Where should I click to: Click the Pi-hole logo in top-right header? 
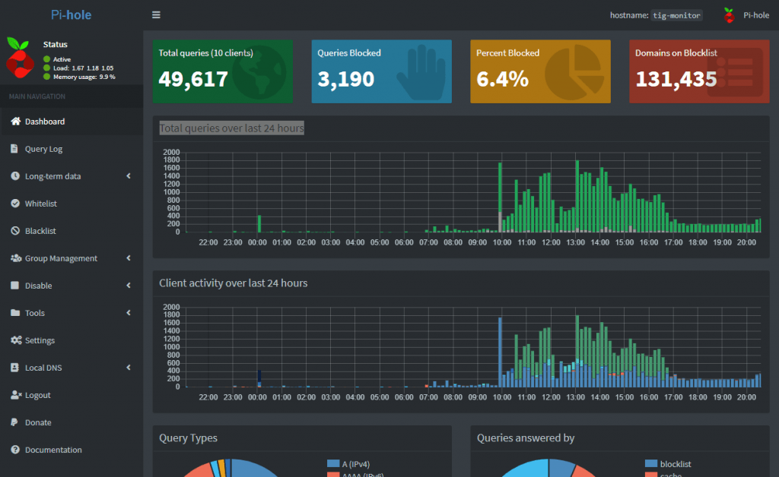[730, 15]
